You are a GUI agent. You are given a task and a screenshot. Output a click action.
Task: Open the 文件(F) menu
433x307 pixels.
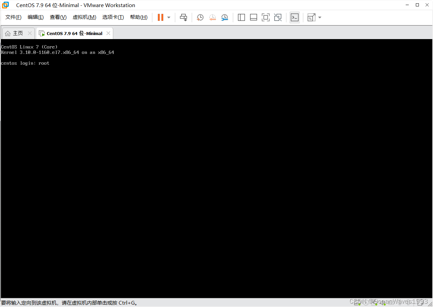click(x=13, y=17)
